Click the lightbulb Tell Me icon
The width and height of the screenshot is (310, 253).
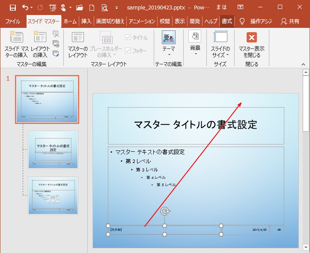pos(242,21)
